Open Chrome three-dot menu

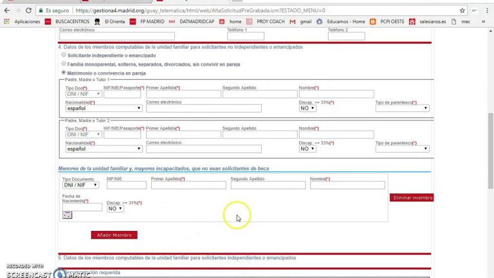487,10
